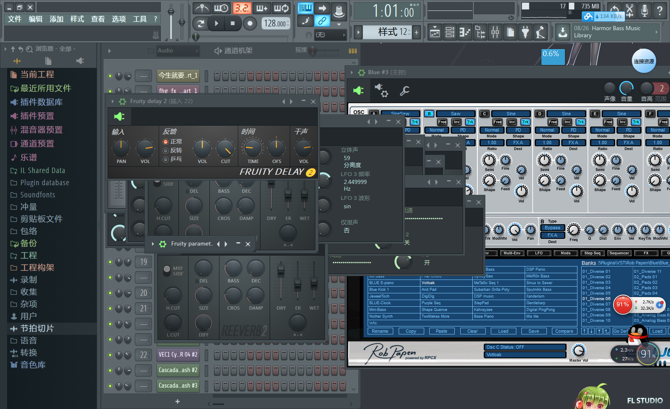Click the Paste preset button
This screenshot has width=670, height=409.
441,331
